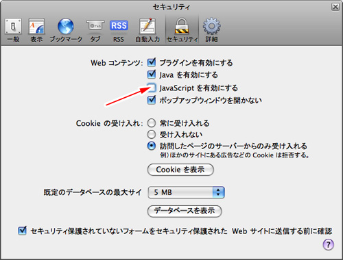Screen dimensions: 343x260
Task: Toggle プラグインを有効にする checkbox
Action: coord(152,62)
